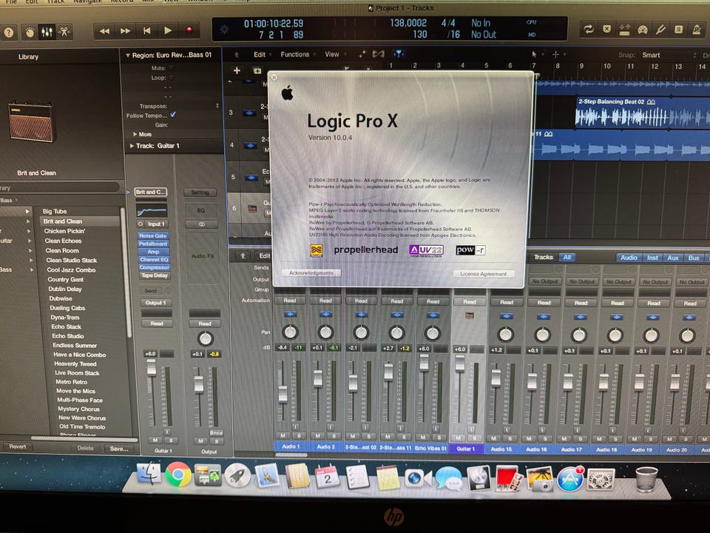This screenshot has height=533, width=710.
Task: Expand the Track: Guitar 1 inspector section
Action: [132, 146]
